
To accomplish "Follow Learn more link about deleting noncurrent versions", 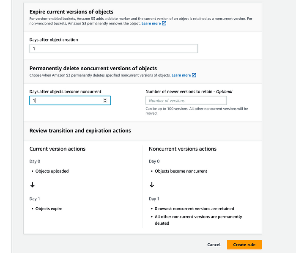I will (181, 75).
